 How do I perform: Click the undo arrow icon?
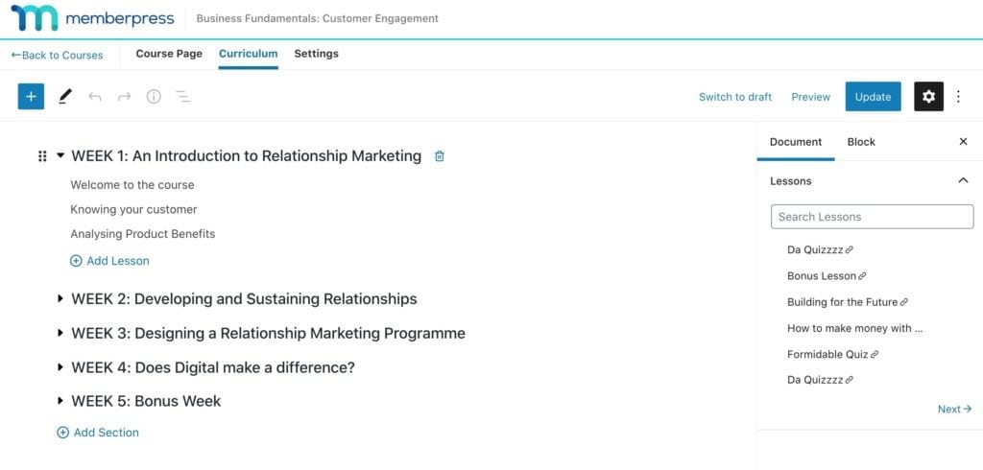94,97
